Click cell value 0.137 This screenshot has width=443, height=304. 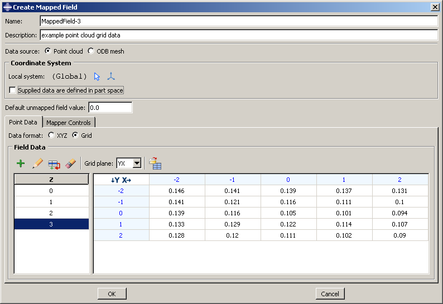pyautogui.click(x=344, y=191)
